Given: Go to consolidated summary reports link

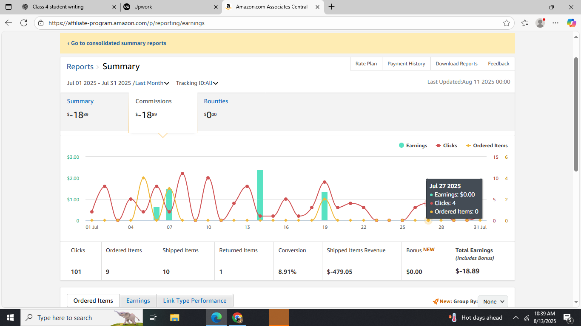Looking at the screenshot, I should click(117, 43).
